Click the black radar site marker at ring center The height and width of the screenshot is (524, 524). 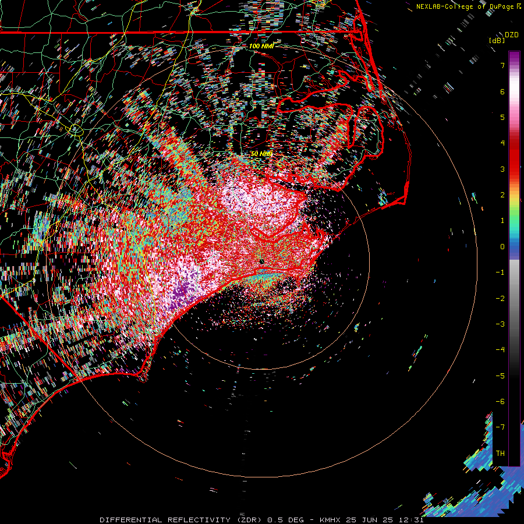(x=261, y=261)
